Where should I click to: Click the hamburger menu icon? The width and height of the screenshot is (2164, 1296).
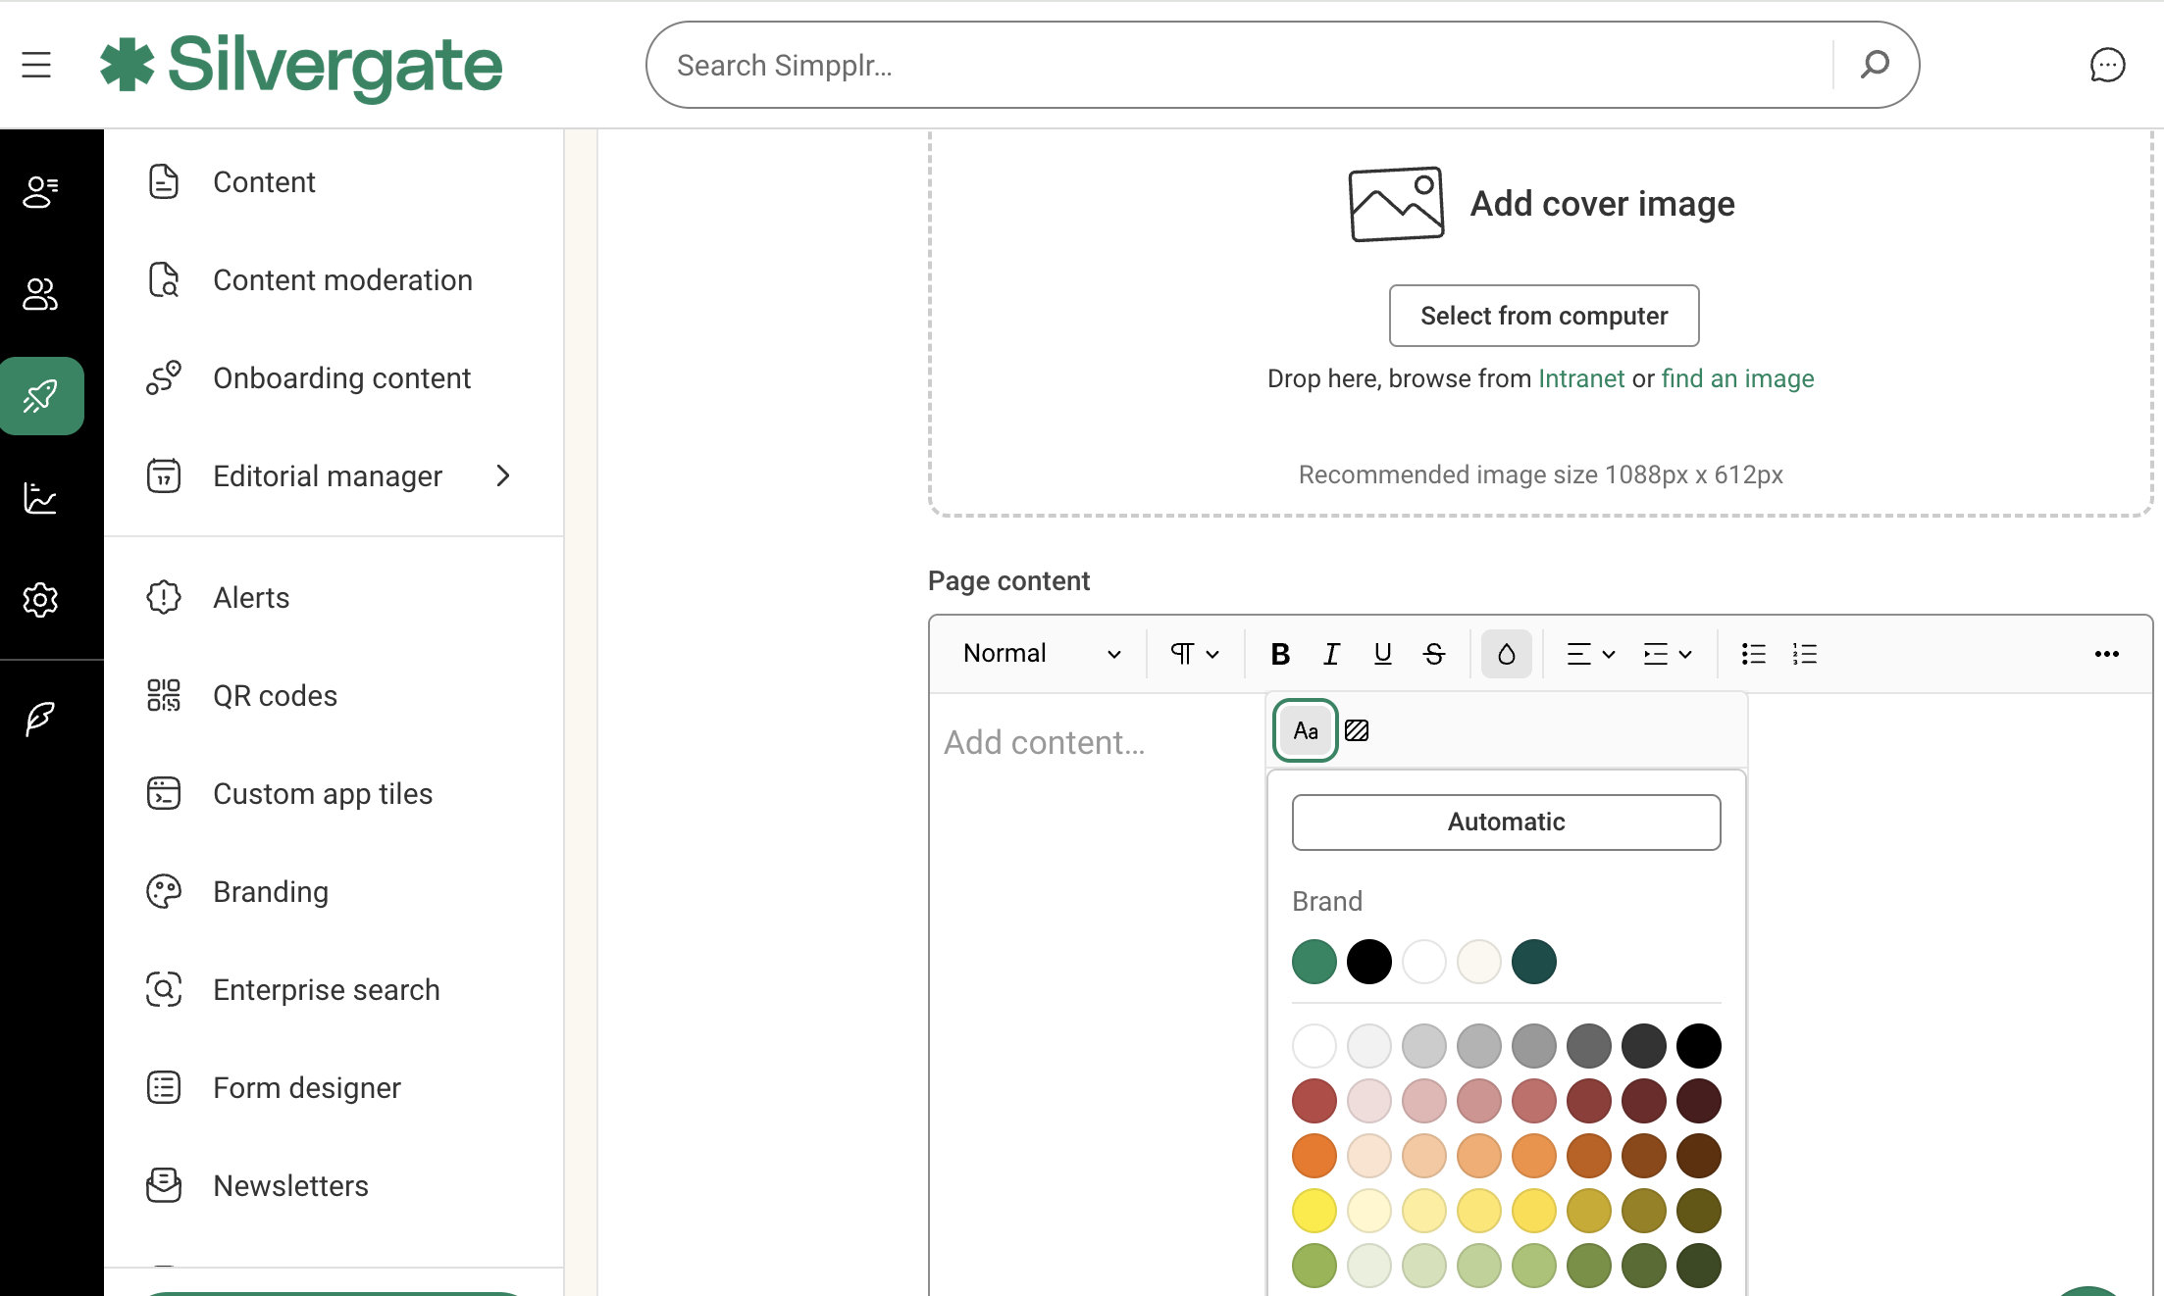[x=36, y=65]
